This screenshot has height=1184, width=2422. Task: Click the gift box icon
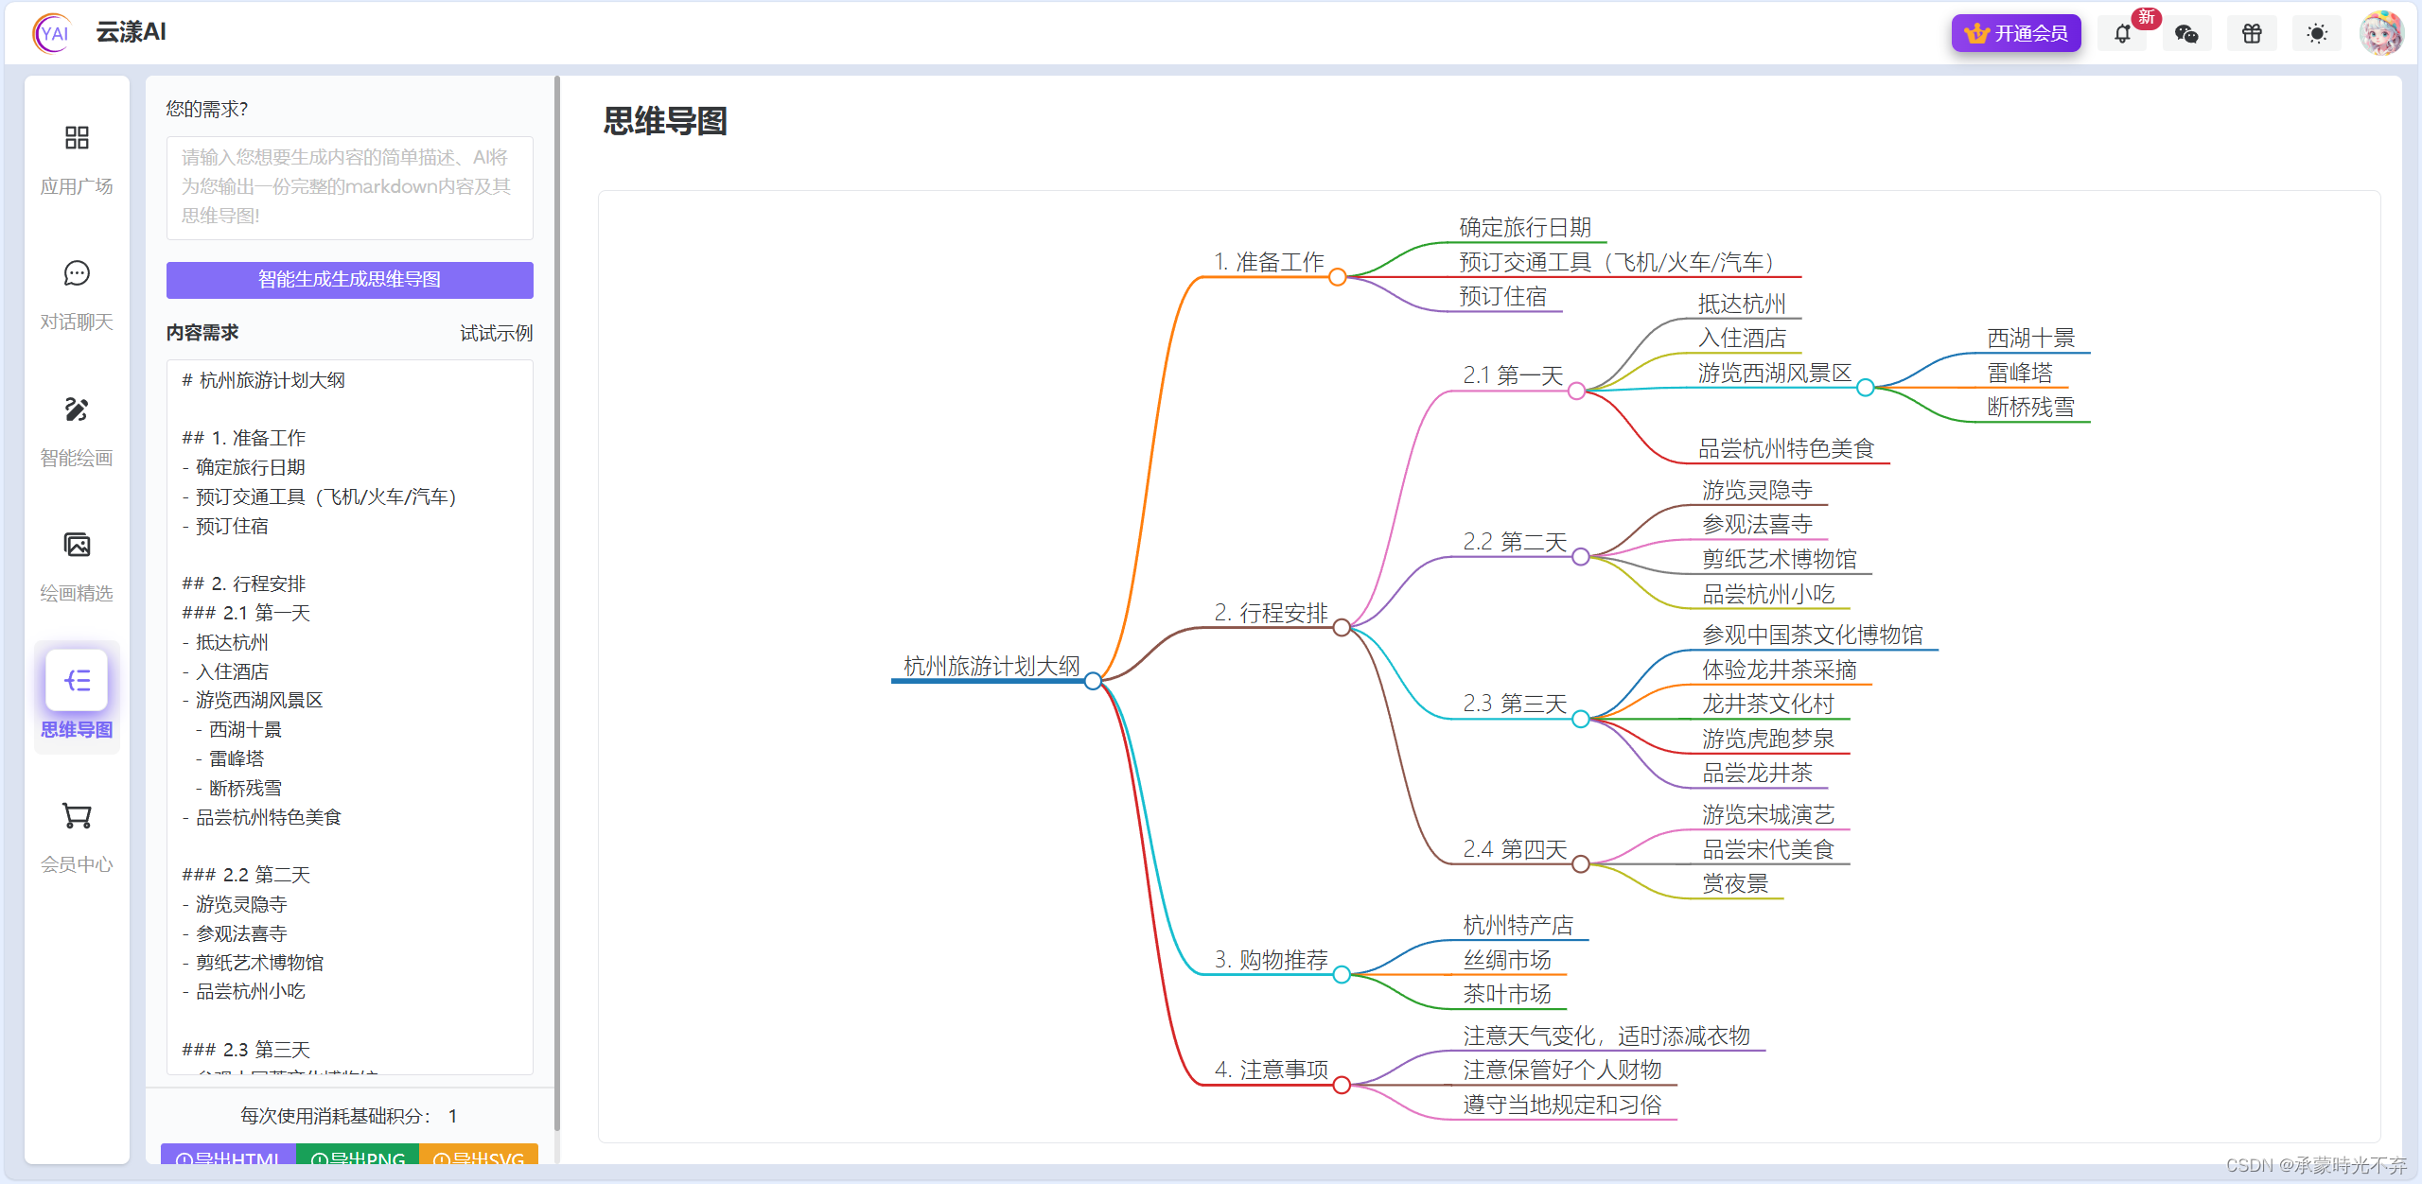[x=2252, y=34]
